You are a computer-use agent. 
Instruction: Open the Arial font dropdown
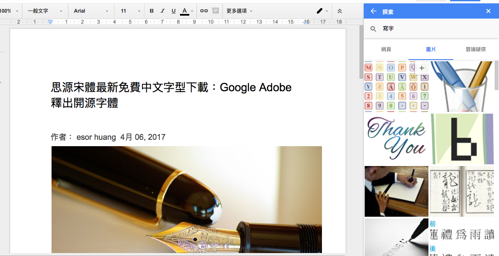tap(91, 11)
